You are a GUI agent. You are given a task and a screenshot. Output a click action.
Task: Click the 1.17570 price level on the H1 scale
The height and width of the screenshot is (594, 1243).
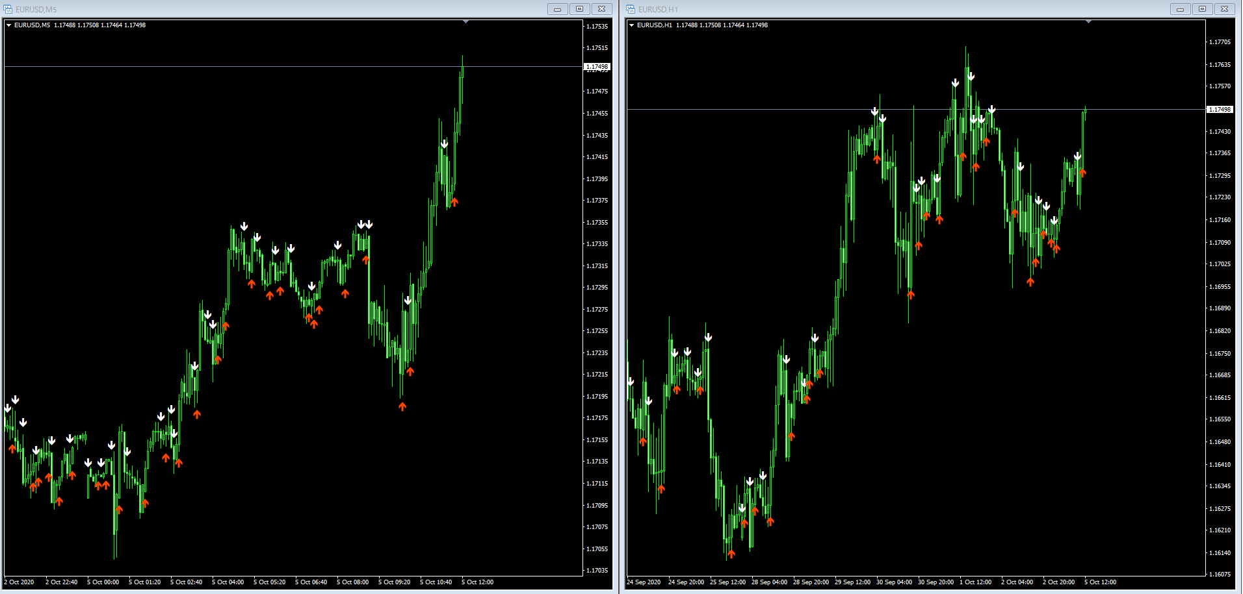tap(1220, 86)
